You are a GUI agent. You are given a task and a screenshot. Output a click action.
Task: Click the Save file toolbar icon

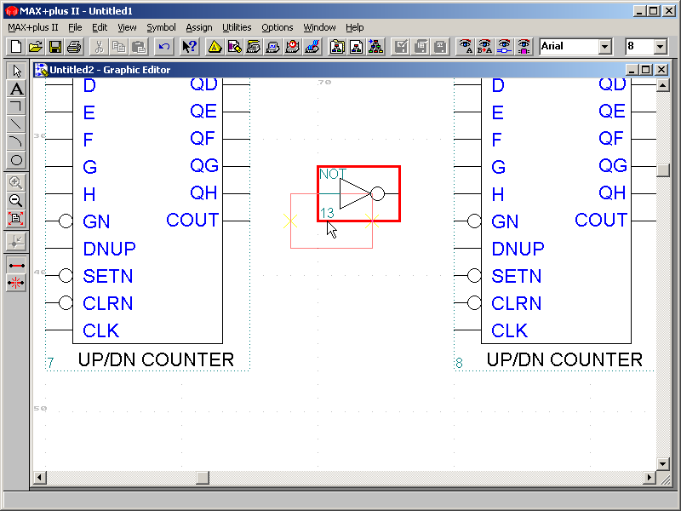tap(54, 47)
